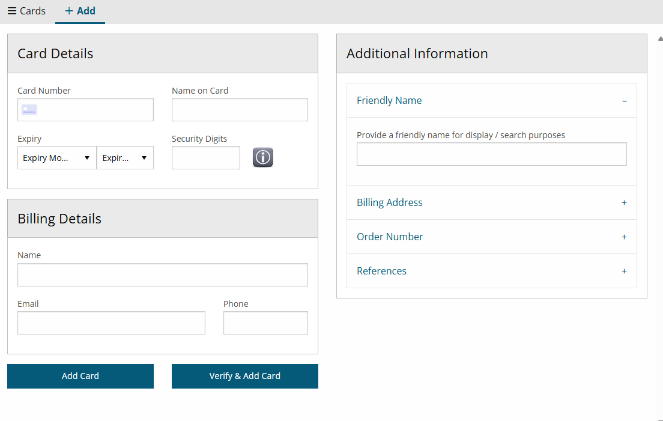
Task: Click the credit card icon in Card Number
Action: (x=29, y=110)
